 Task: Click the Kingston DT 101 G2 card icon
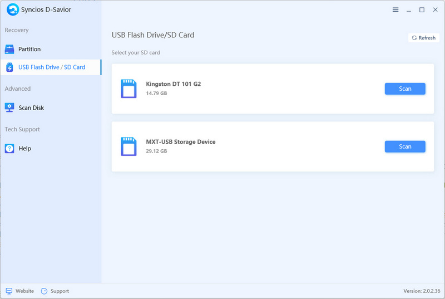(x=128, y=89)
